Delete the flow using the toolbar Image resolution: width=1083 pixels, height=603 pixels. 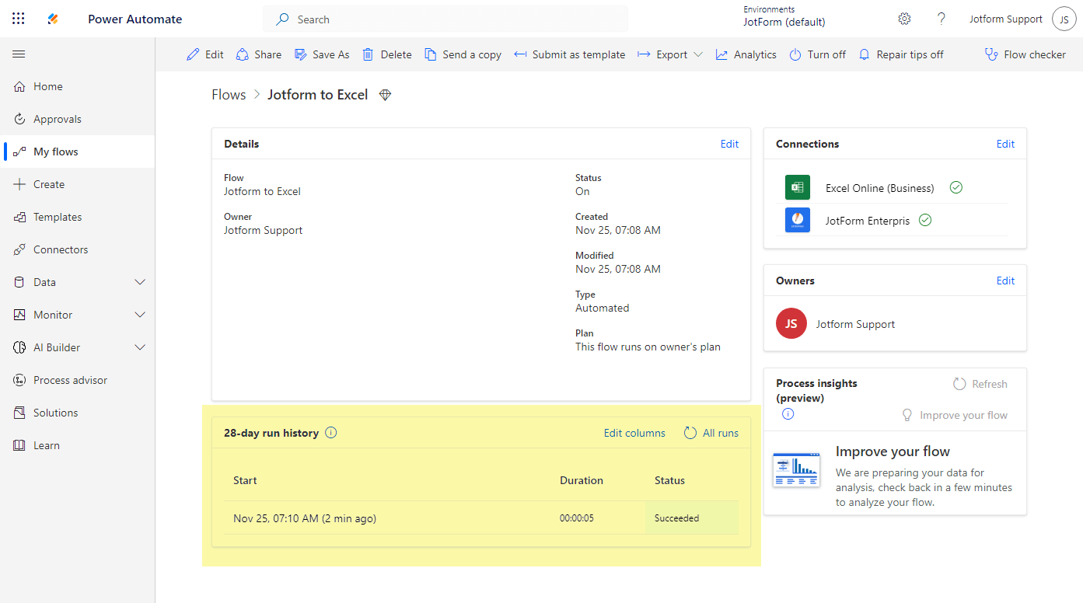(387, 54)
